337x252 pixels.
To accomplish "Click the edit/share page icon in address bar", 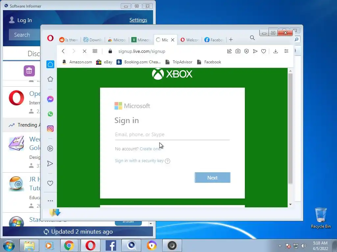I will pyautogui.click(x=229, y=51).
